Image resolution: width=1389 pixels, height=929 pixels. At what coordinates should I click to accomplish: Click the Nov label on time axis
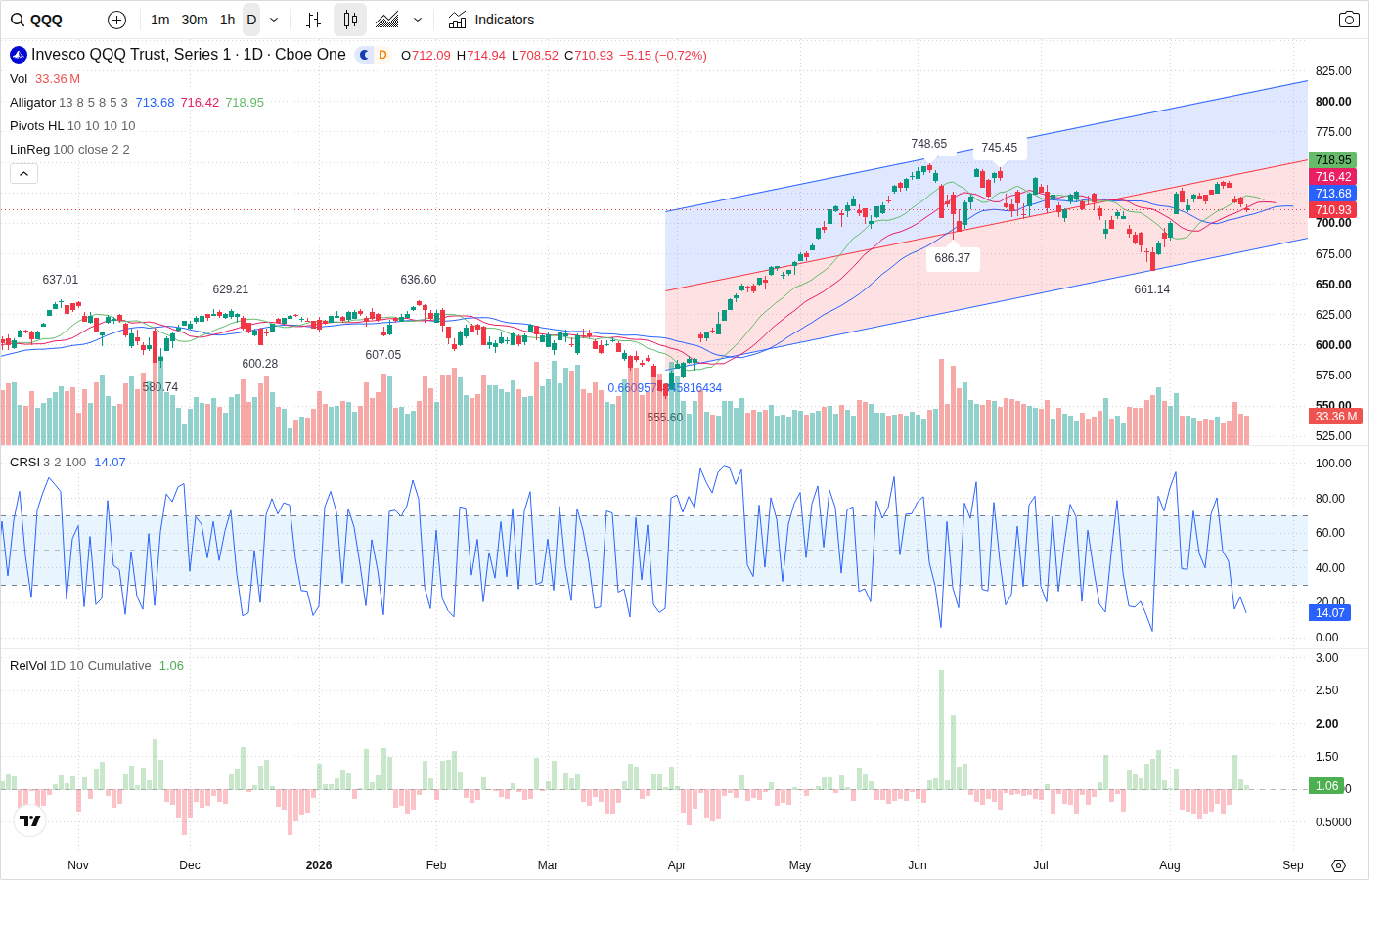(78, 865)
